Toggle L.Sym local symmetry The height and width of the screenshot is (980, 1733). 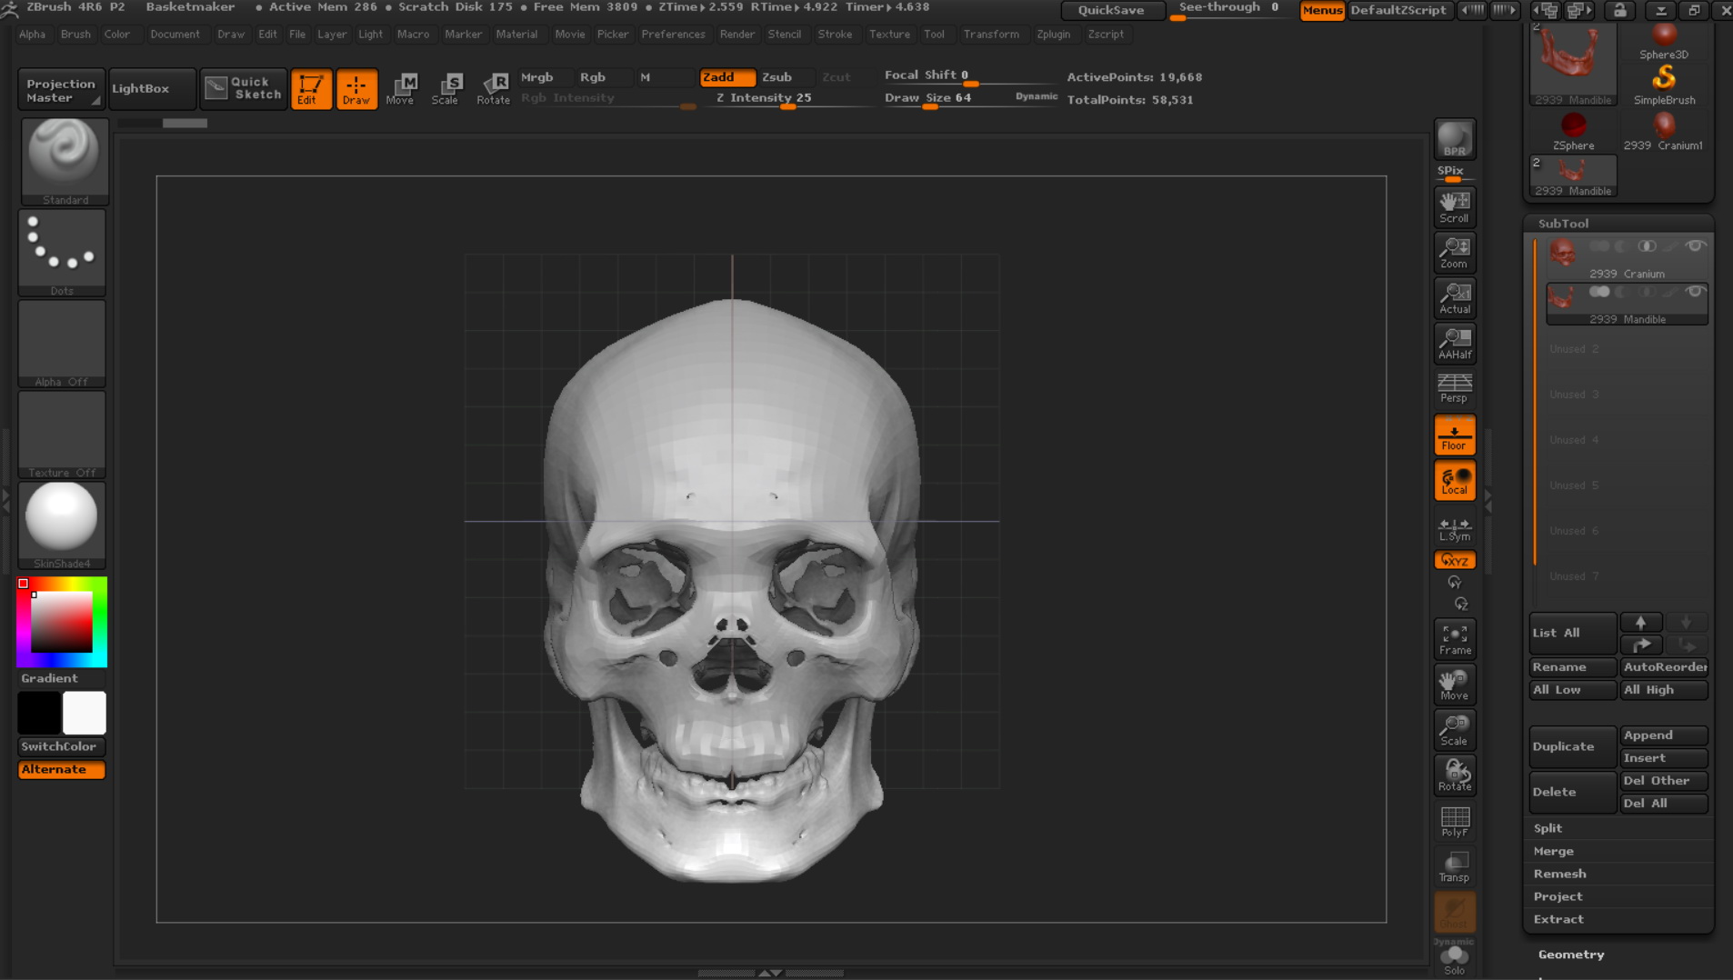coord(1454,528)
